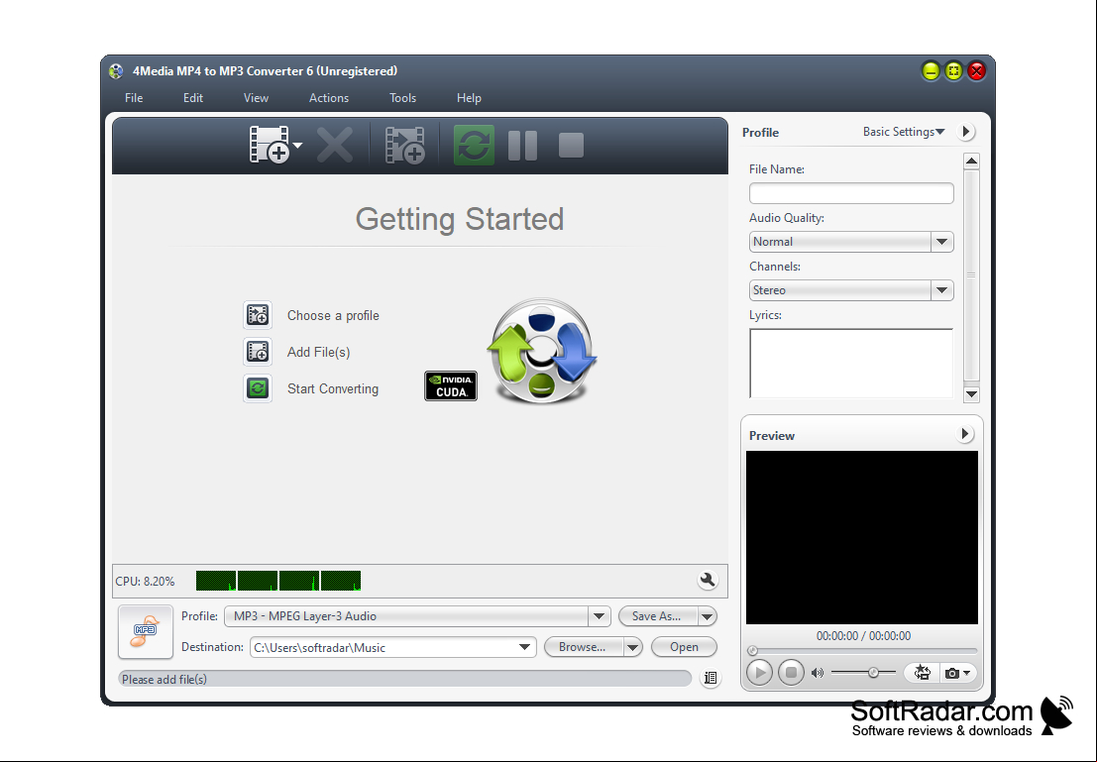Click the Lyrics text area

(850, 363)
